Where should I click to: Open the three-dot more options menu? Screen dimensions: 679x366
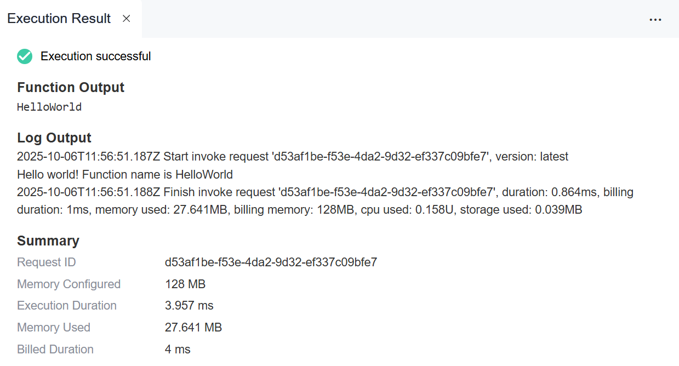pos(655,20)
